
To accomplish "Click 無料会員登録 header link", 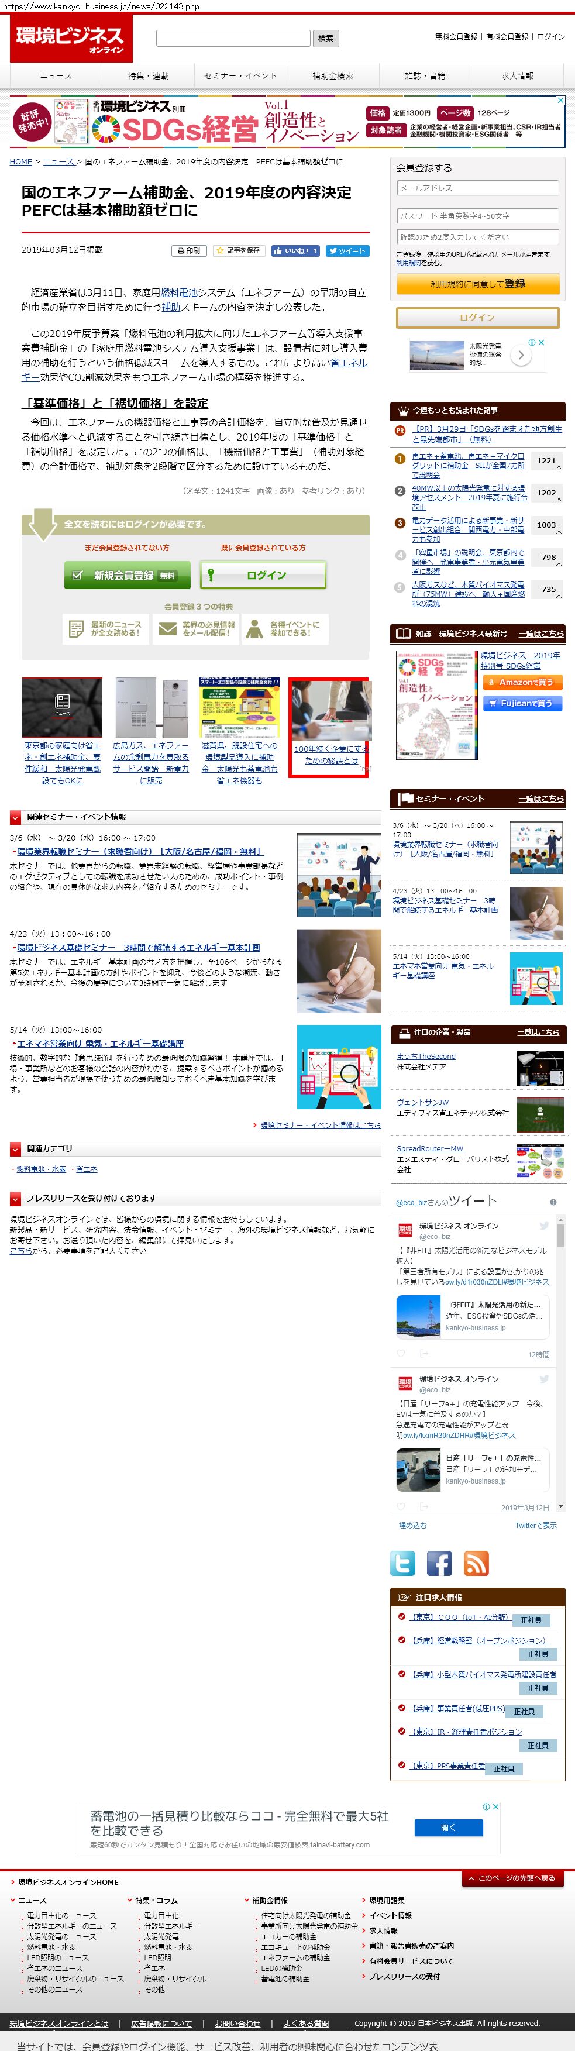I will click(456, 37).
